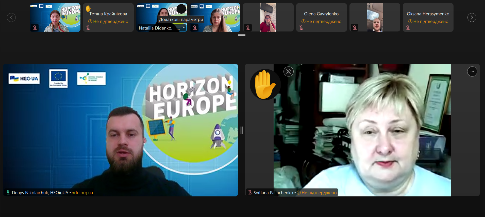Viewport: 485px width, 217px height.
Task: Click muted mic icon on Olena Gavrylenko tile
Action: coord(301,28)
